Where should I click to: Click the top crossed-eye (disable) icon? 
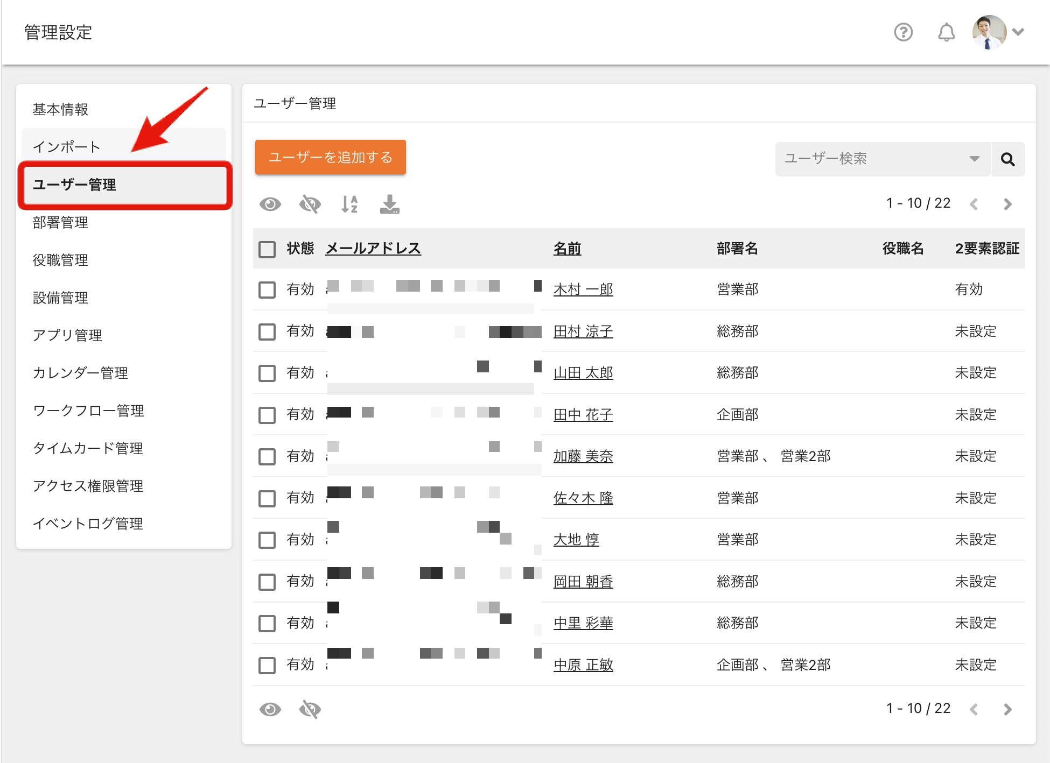coord(310,204)
